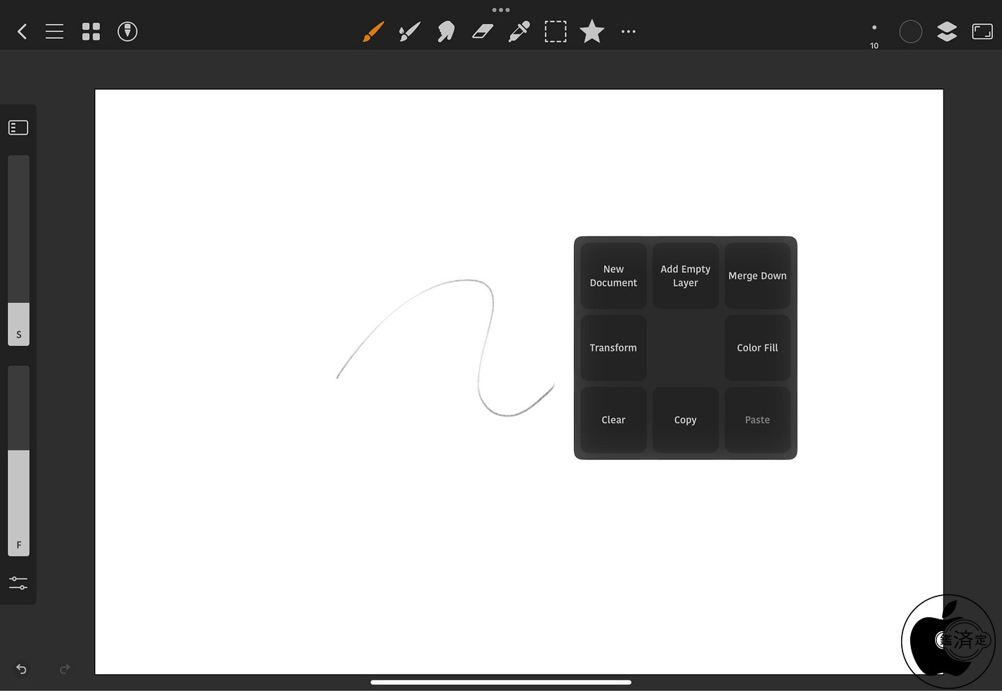Open the star Quick Menu
The width and height of the screenshot is (1002, 691).
coord(592,31)
